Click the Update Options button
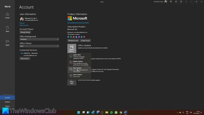 tap(72, 48)
